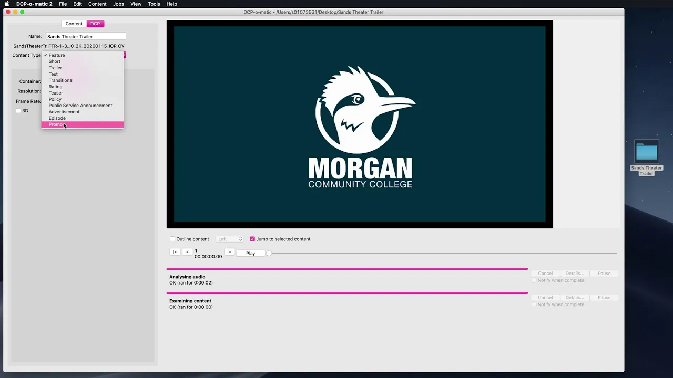Click the Examining content progress bar
The image size is (673, 378).
pyautogui.click(x=347, y=293)
